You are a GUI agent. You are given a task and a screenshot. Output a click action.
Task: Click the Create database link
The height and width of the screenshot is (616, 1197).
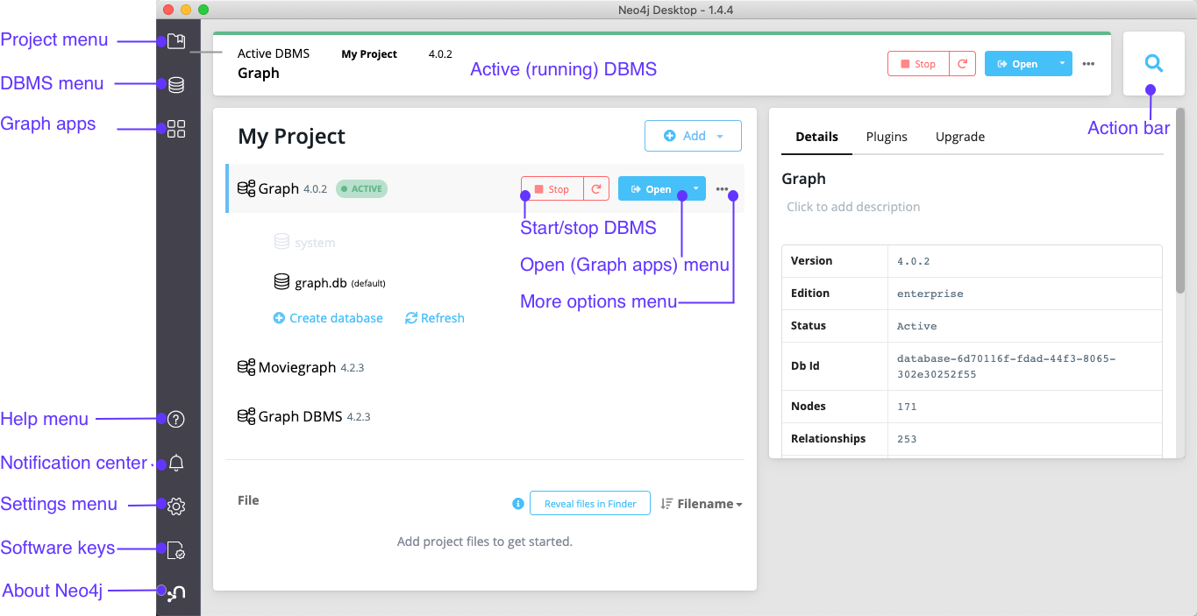(x=328, y=318)
